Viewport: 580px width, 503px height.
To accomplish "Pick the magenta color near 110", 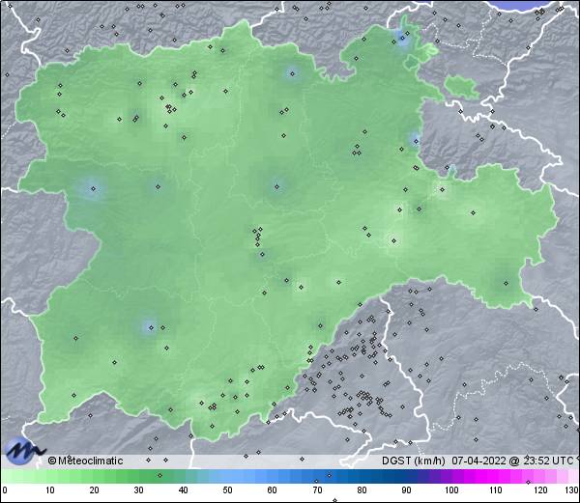I will click(496, 477).
